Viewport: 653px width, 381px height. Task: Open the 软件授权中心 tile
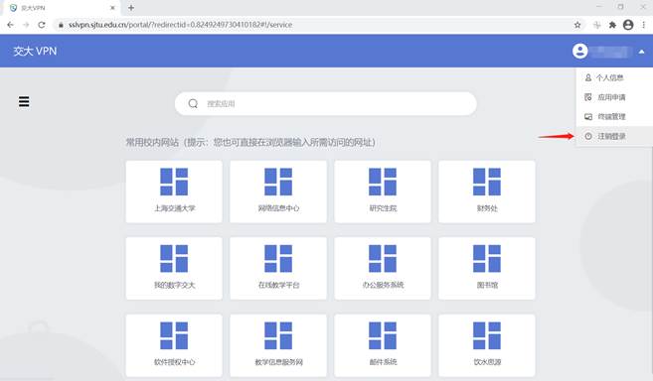174,345
